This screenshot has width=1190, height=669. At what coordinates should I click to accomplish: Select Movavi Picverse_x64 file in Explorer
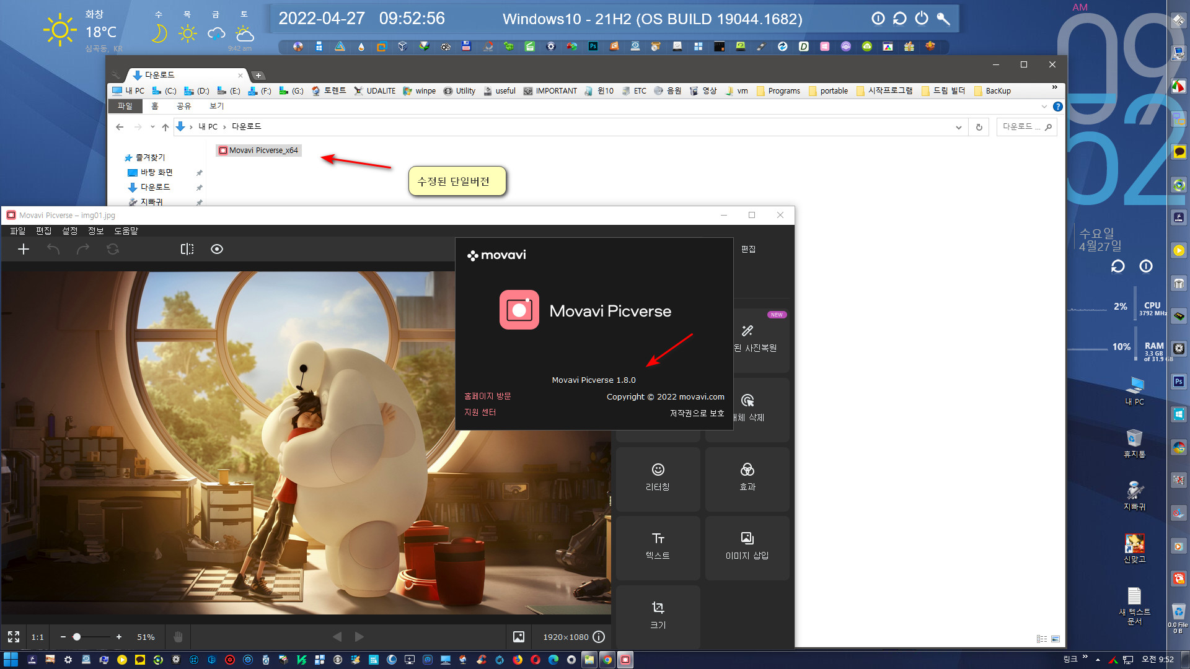pos(258,151)
